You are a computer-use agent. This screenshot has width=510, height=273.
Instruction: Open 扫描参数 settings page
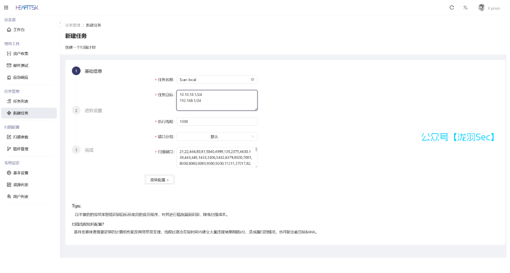21,137
